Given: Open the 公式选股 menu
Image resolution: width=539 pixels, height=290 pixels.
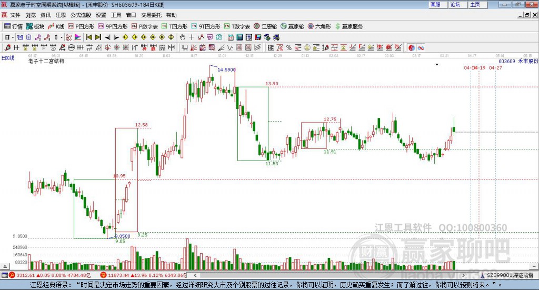Looking at the screenshot, I should pyautogui.click(x=81, y=15).
